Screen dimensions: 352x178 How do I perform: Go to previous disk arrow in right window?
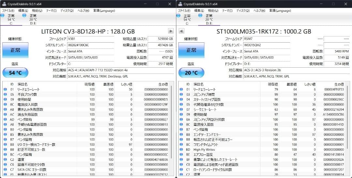[x=182, y=31]
